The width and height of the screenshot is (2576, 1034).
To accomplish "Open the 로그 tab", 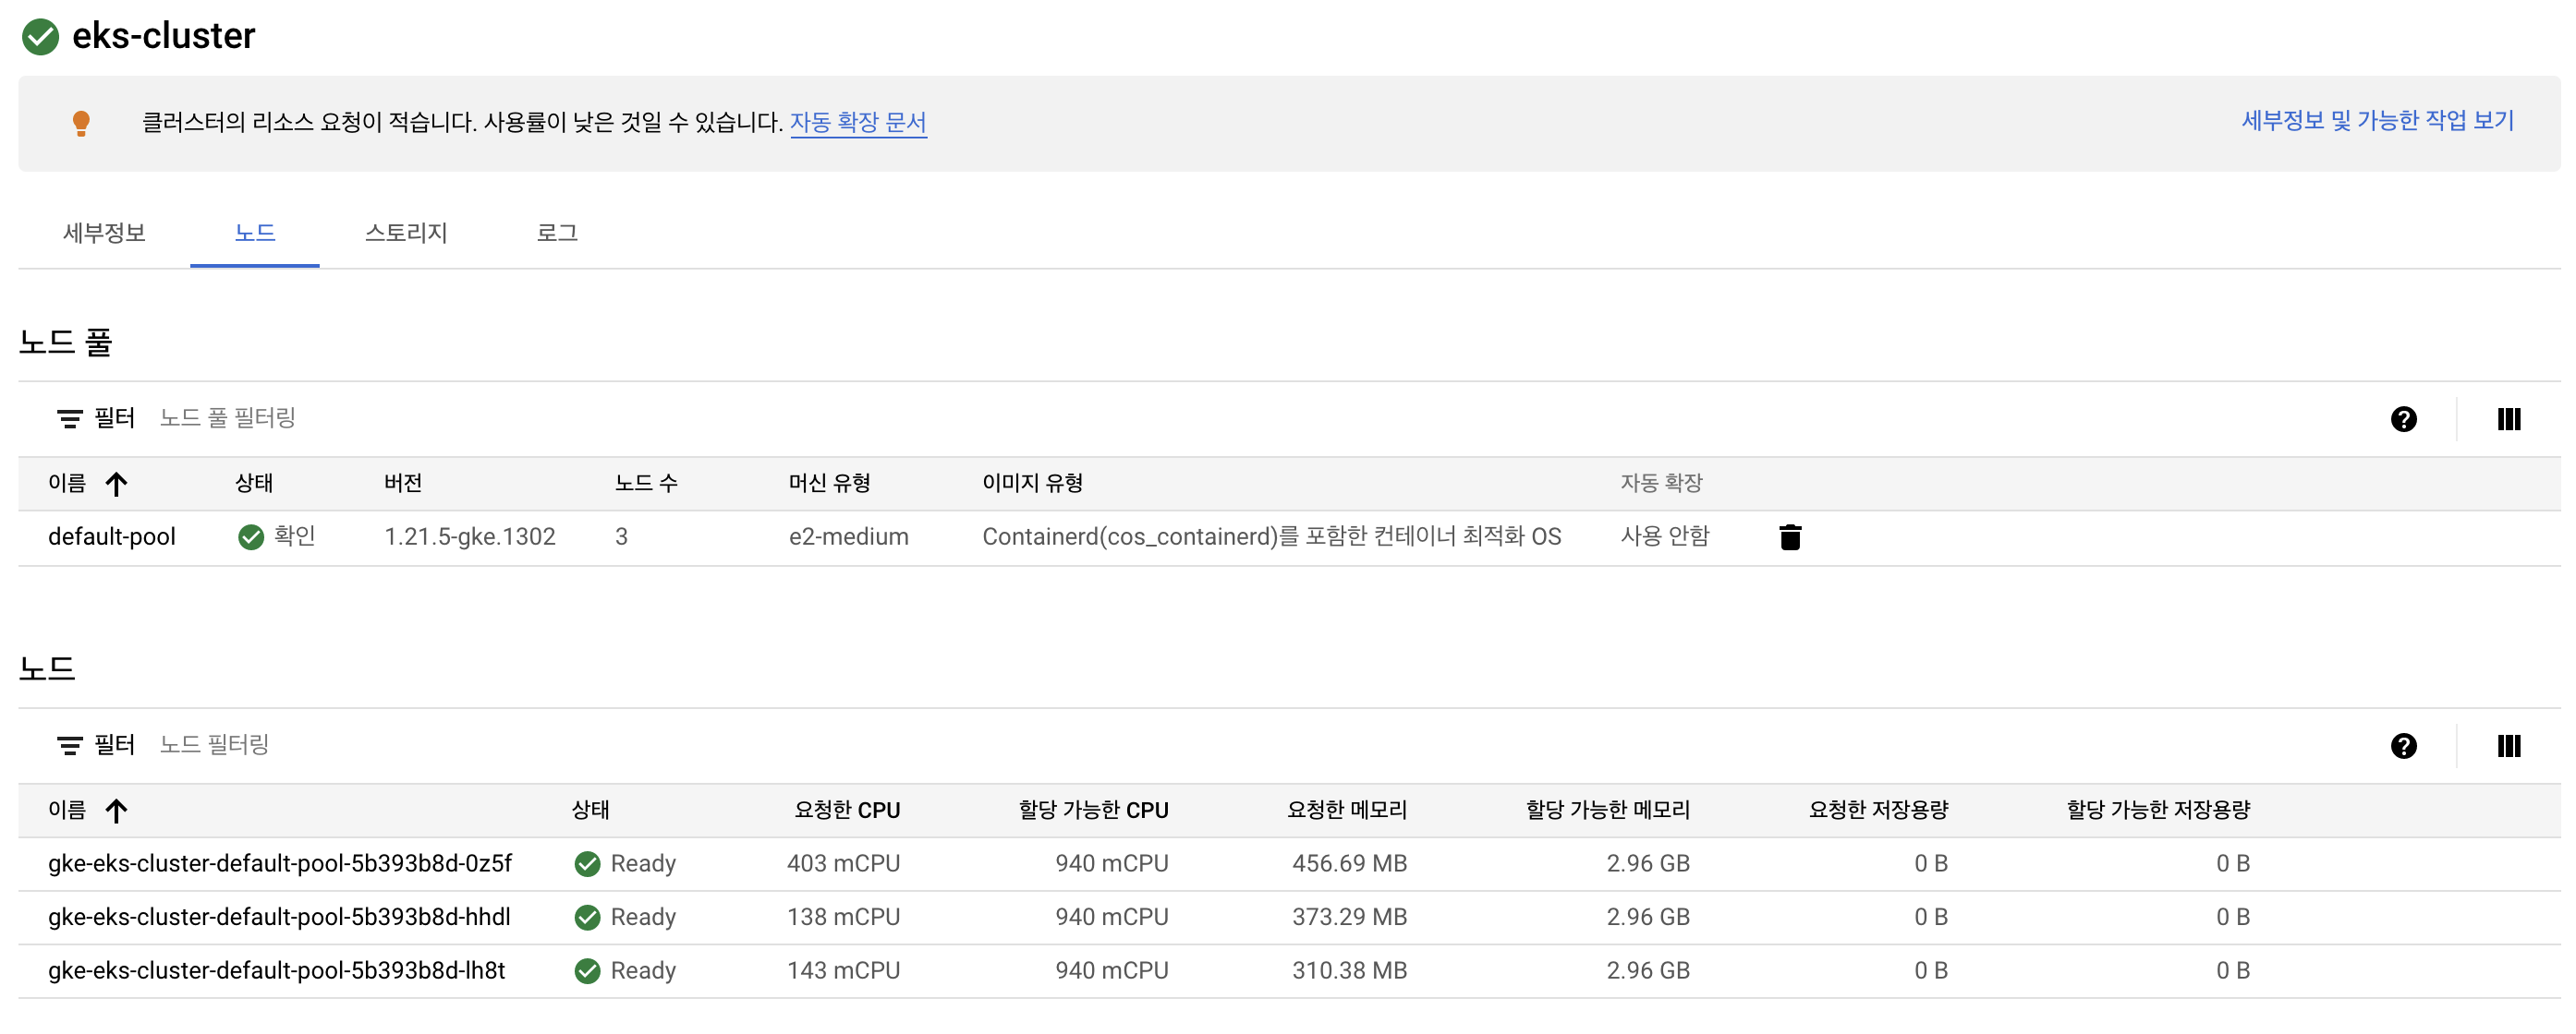I will pyautogui.click(x=556, y=233).
